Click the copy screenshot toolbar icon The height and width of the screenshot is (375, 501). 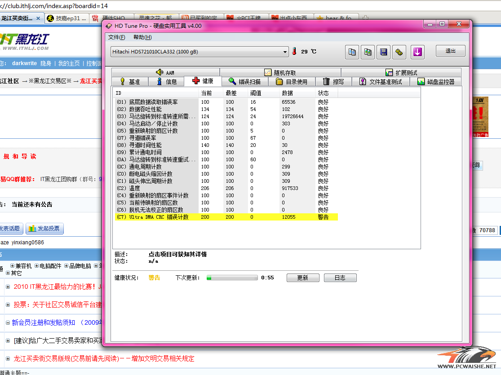[368, 52]
